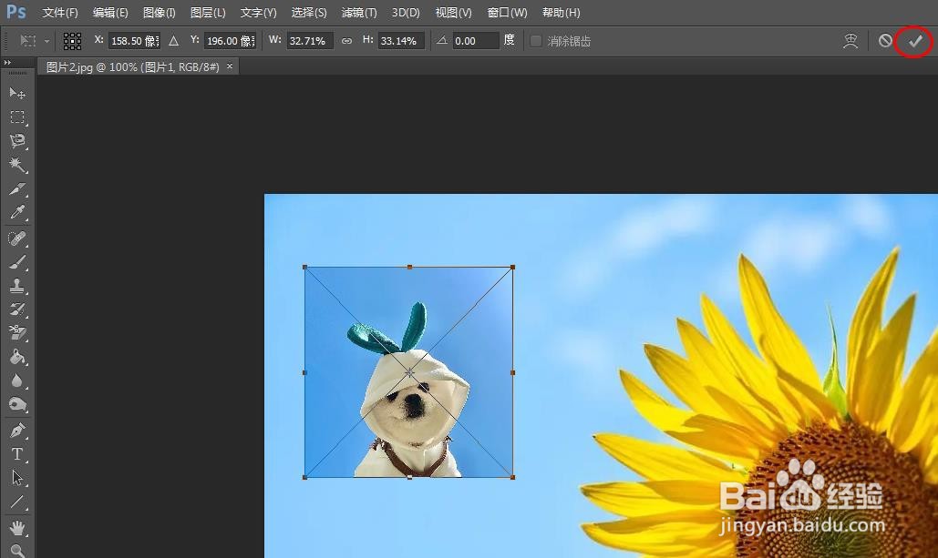The height and width of the screenshot is (558, 938).
Task: Select the History Brush tool
Action: [16, 309]
